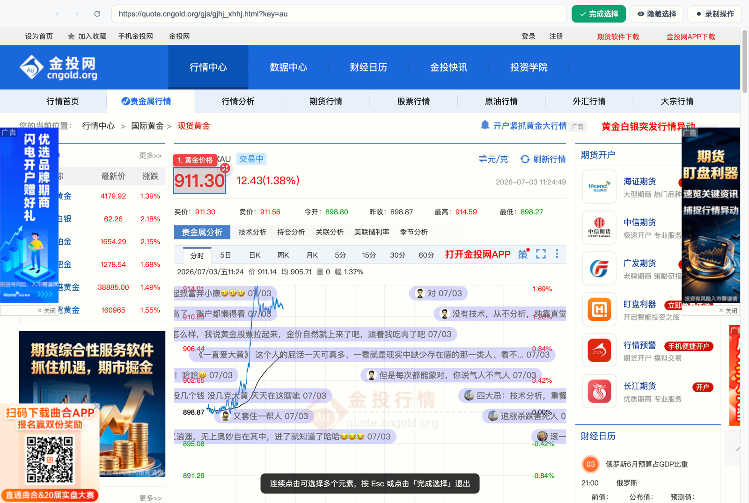Click 打开金投网APP red link
This screenshot has height=503, width=749.
[477, 255]
